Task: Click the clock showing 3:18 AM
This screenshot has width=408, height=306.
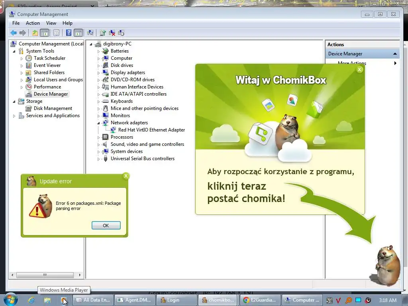Action: [388, 300]
